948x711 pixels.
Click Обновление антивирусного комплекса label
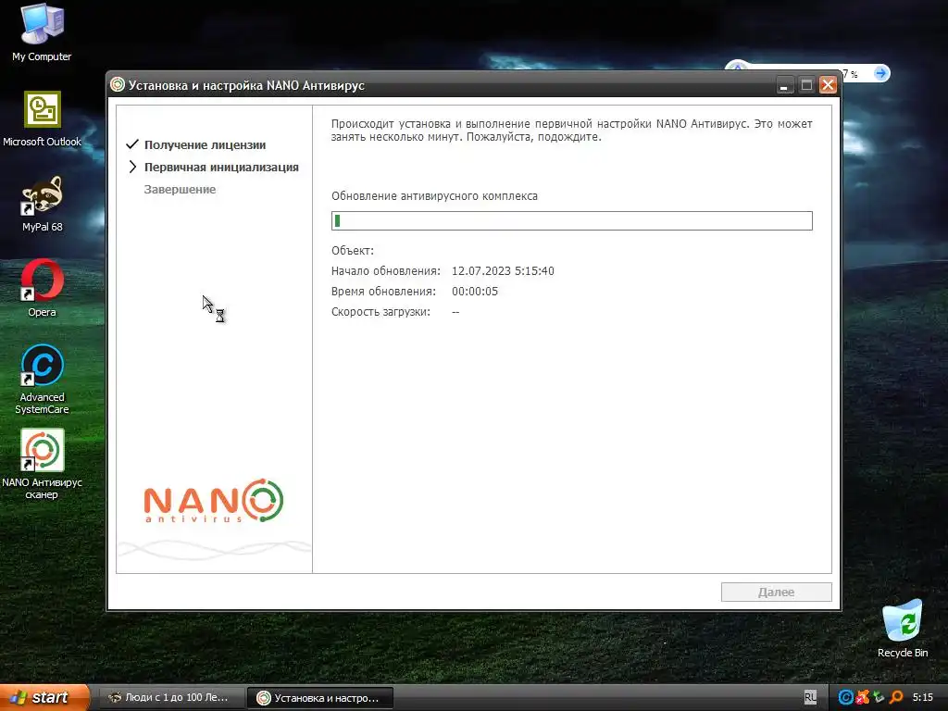434,196
